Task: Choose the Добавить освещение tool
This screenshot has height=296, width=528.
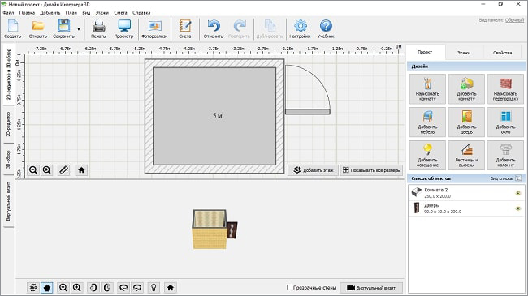Action: [427, 155]
